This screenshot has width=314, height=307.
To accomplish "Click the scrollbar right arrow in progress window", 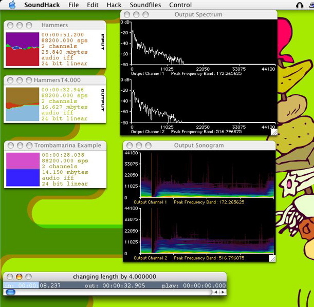I will coord(223,292).
